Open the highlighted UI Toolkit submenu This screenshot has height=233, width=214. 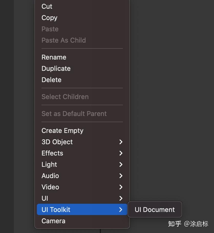[x=56, y=209]
